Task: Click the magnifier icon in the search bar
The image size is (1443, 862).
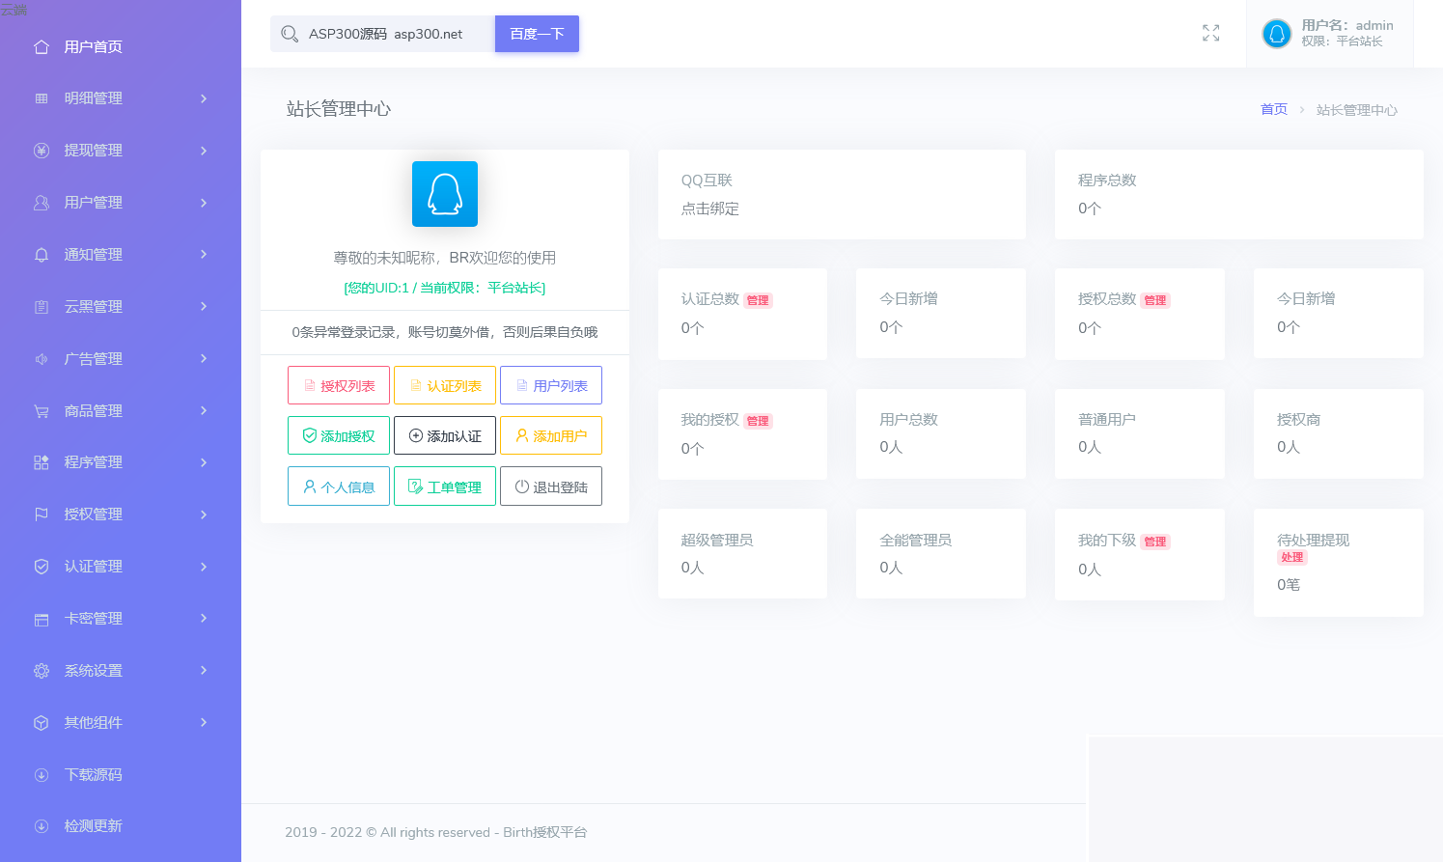Action: (290, 33)
